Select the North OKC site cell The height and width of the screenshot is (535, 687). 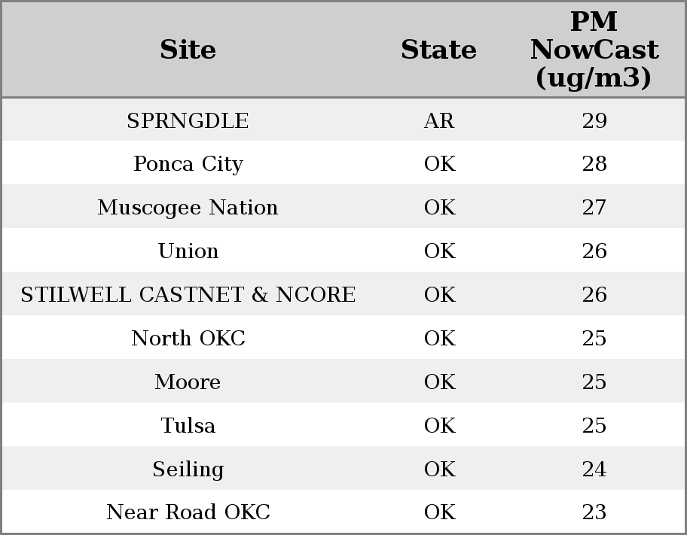188,339
